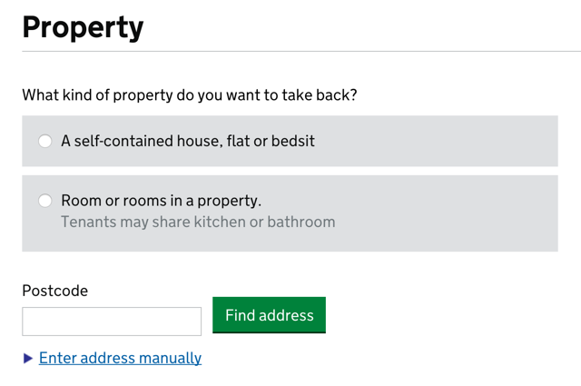Select the self-contained house radio button
Viewport: 581px width, 386px height.
pyautogui.click(x=44, y=141)
